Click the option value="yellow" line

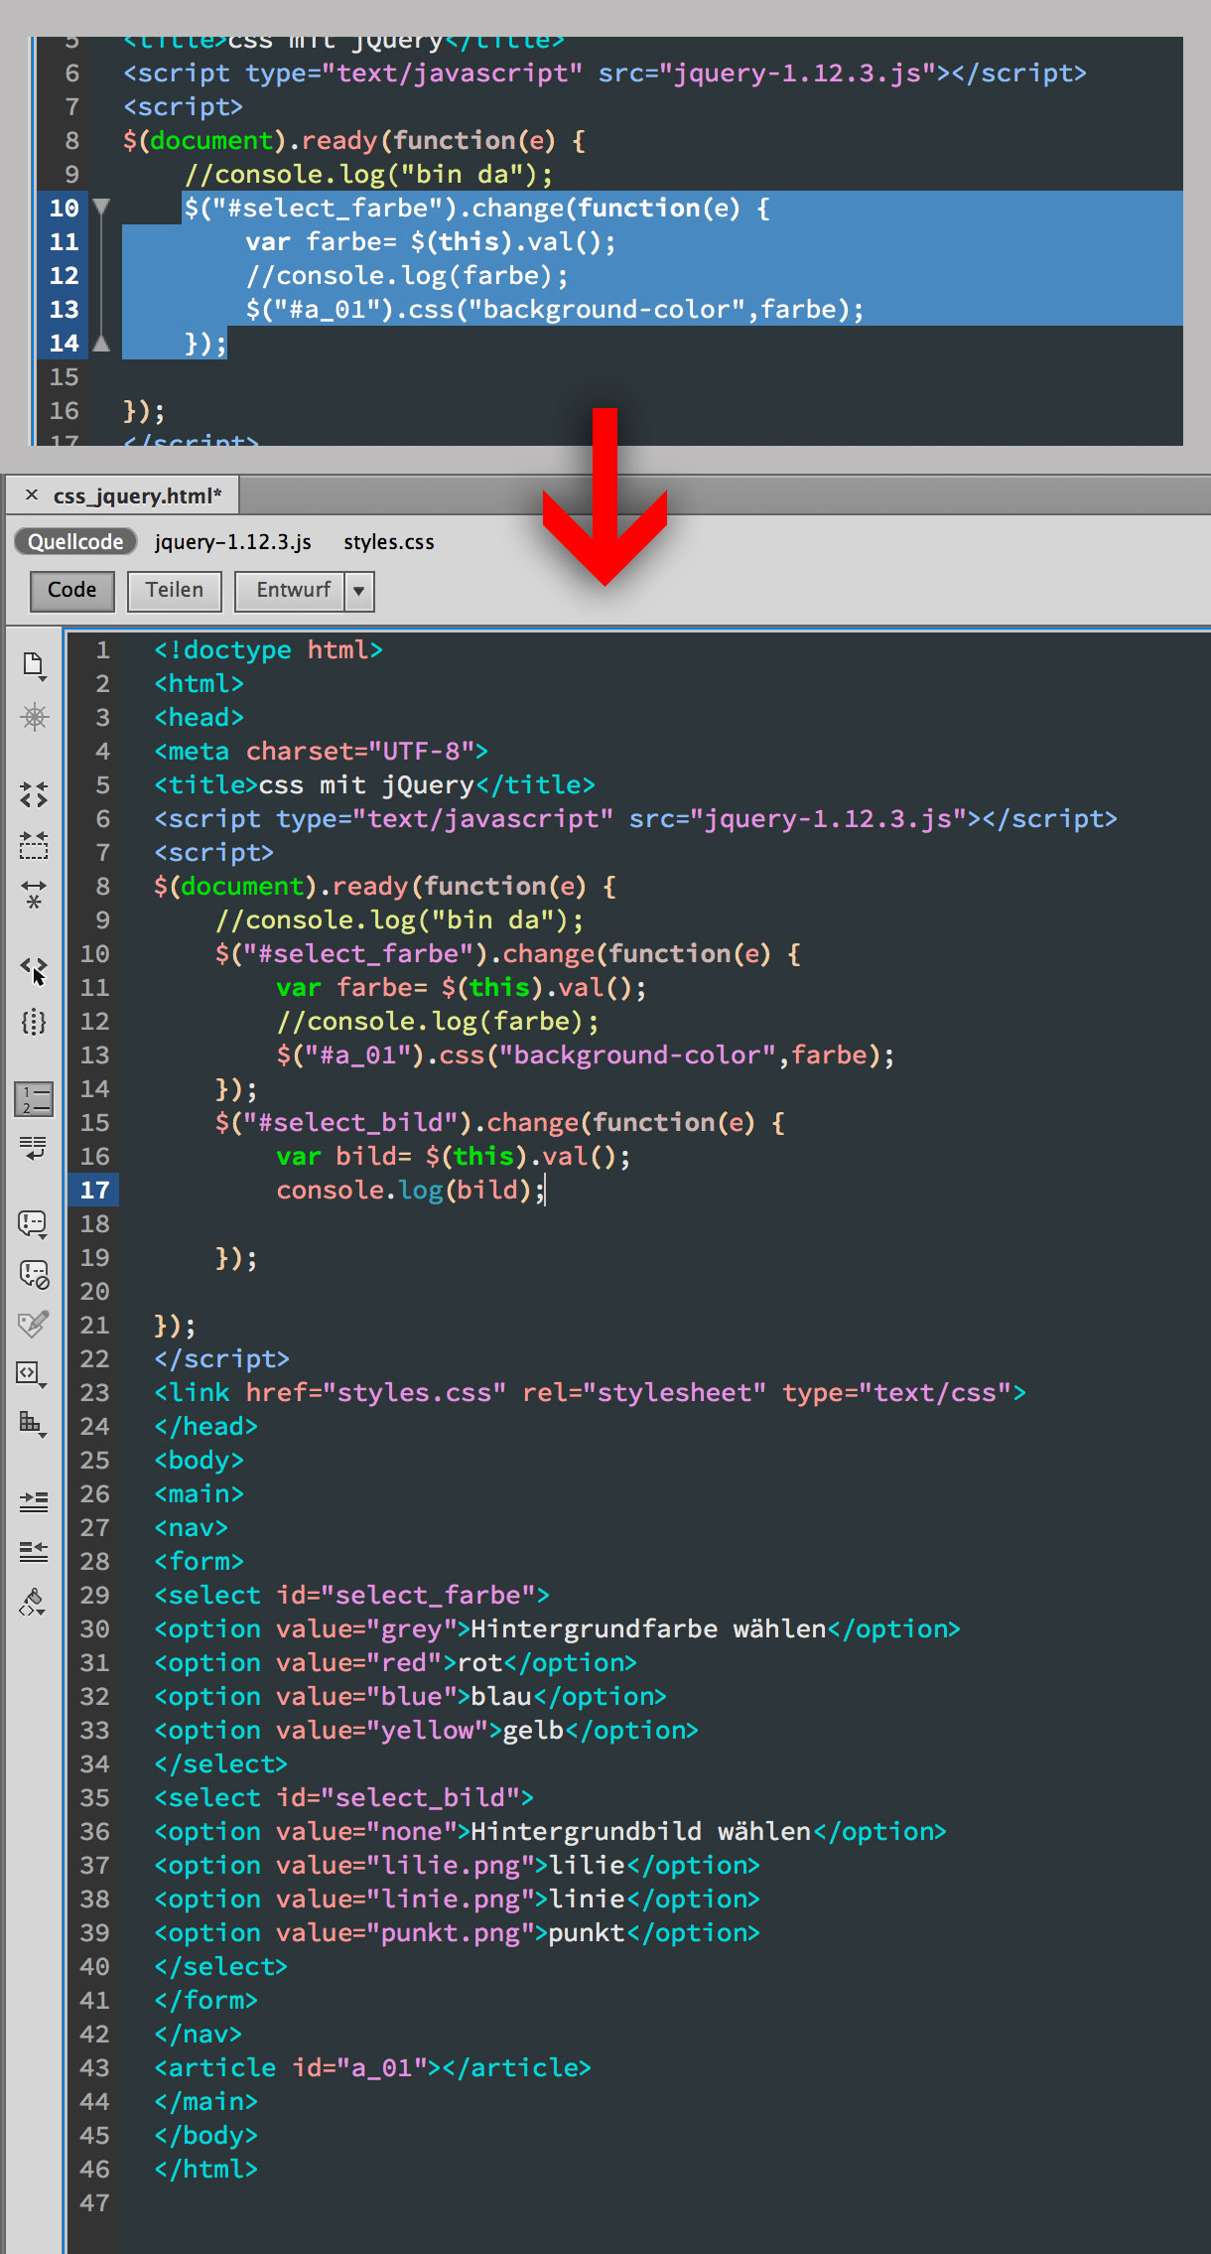pyautogui.click(x=426, y=1730)
